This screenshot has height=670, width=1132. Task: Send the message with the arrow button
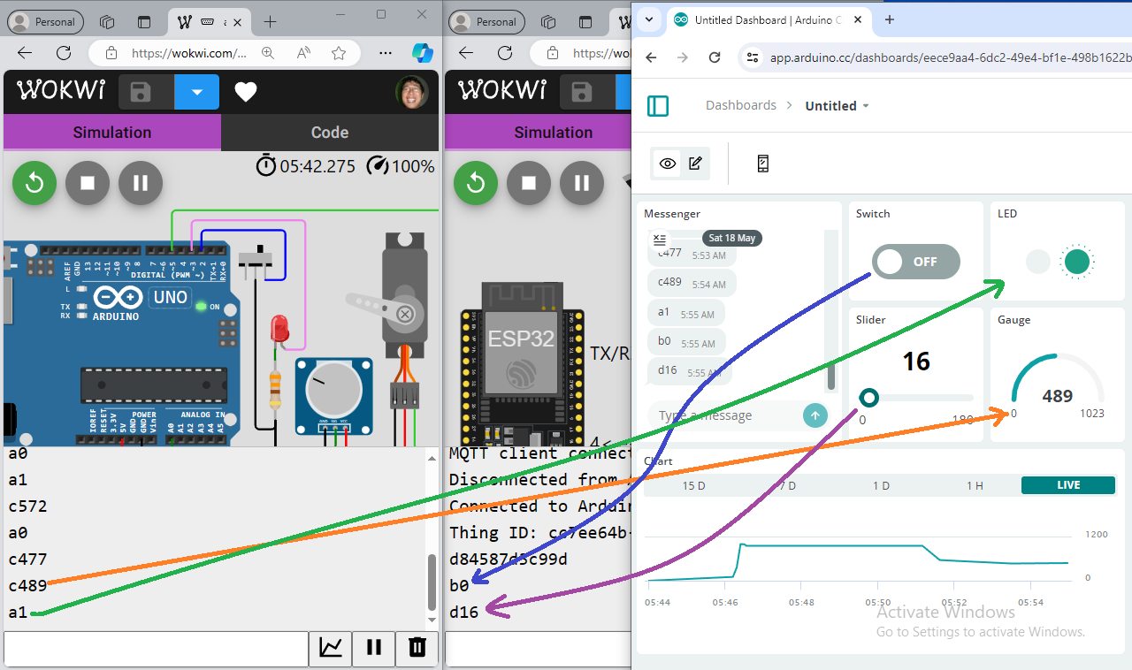click(x=815, y=415)
